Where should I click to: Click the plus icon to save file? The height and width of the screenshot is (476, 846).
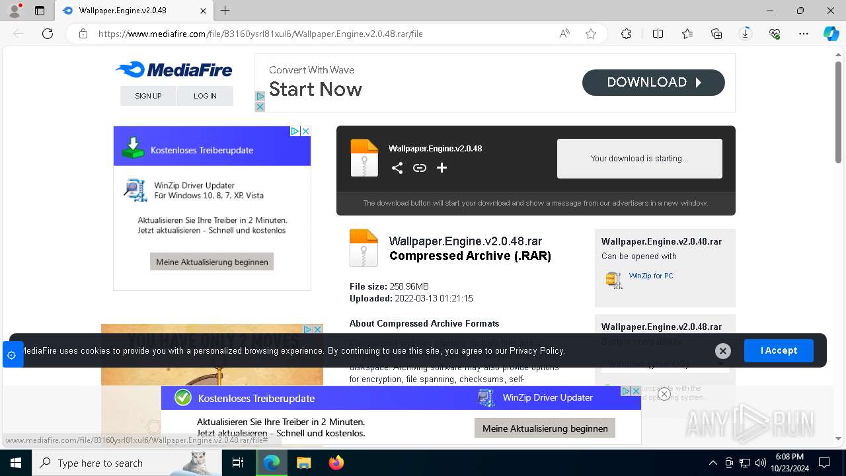[x=442, y=168]
